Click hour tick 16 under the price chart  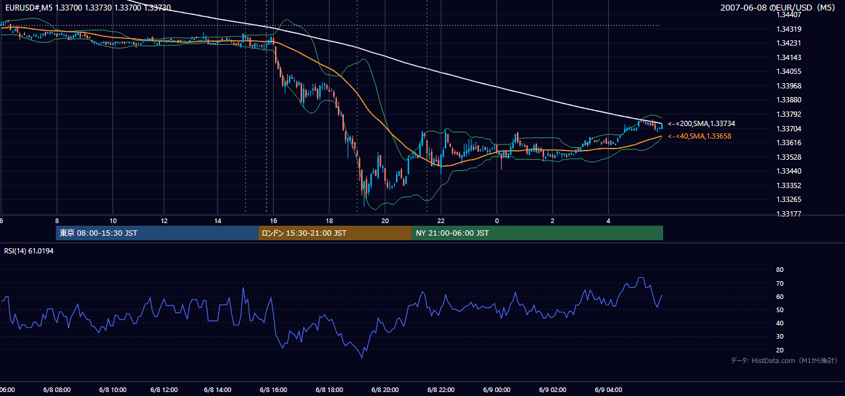(273, 220)
